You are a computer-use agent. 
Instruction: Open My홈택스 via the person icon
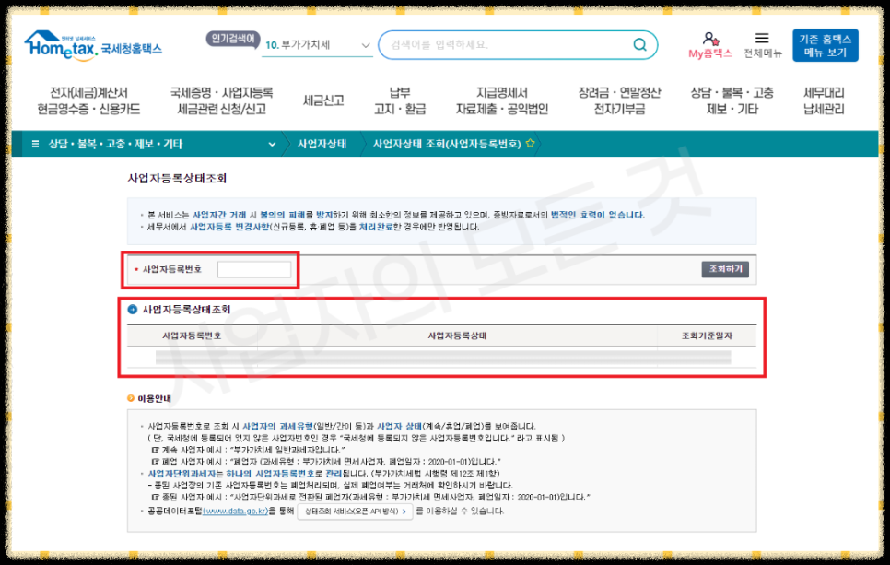(x=708, y=37)
